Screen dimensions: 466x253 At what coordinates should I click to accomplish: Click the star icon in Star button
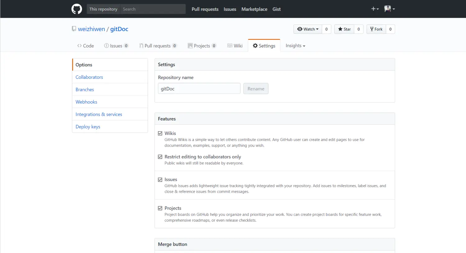[340, 29]
